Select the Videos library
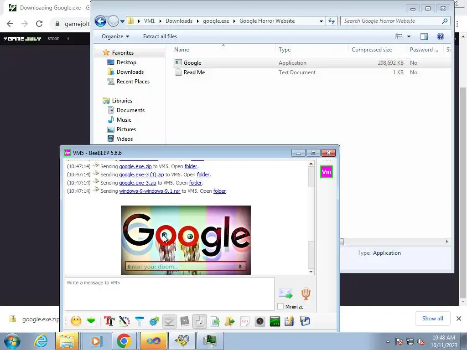 click(x=125, y=139)
